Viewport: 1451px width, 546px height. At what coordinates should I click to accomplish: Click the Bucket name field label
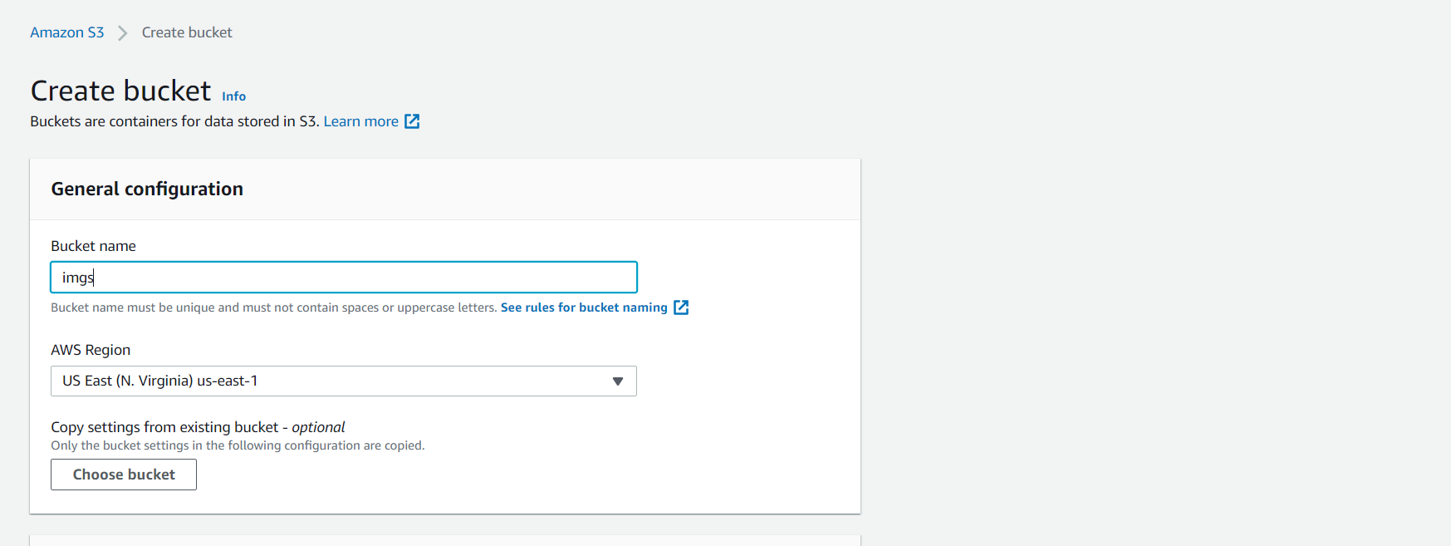(x=93, y=246)
